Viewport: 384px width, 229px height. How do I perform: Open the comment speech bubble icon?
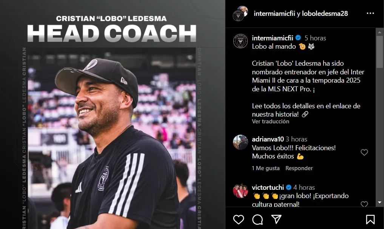click(x=258, y=220)
